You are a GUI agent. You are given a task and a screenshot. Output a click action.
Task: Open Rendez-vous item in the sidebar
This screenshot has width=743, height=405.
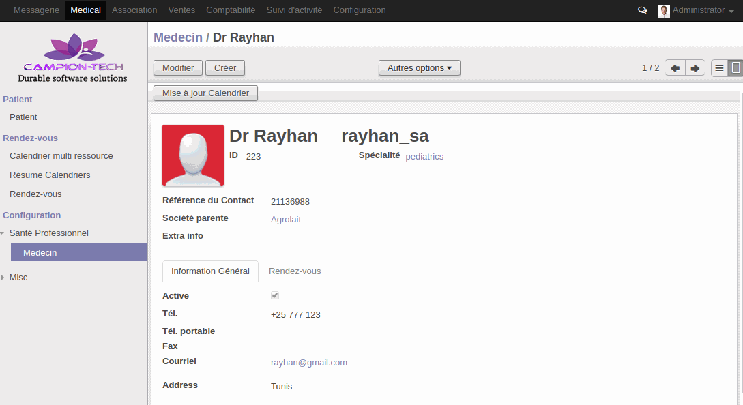click(x=35, y=194)
